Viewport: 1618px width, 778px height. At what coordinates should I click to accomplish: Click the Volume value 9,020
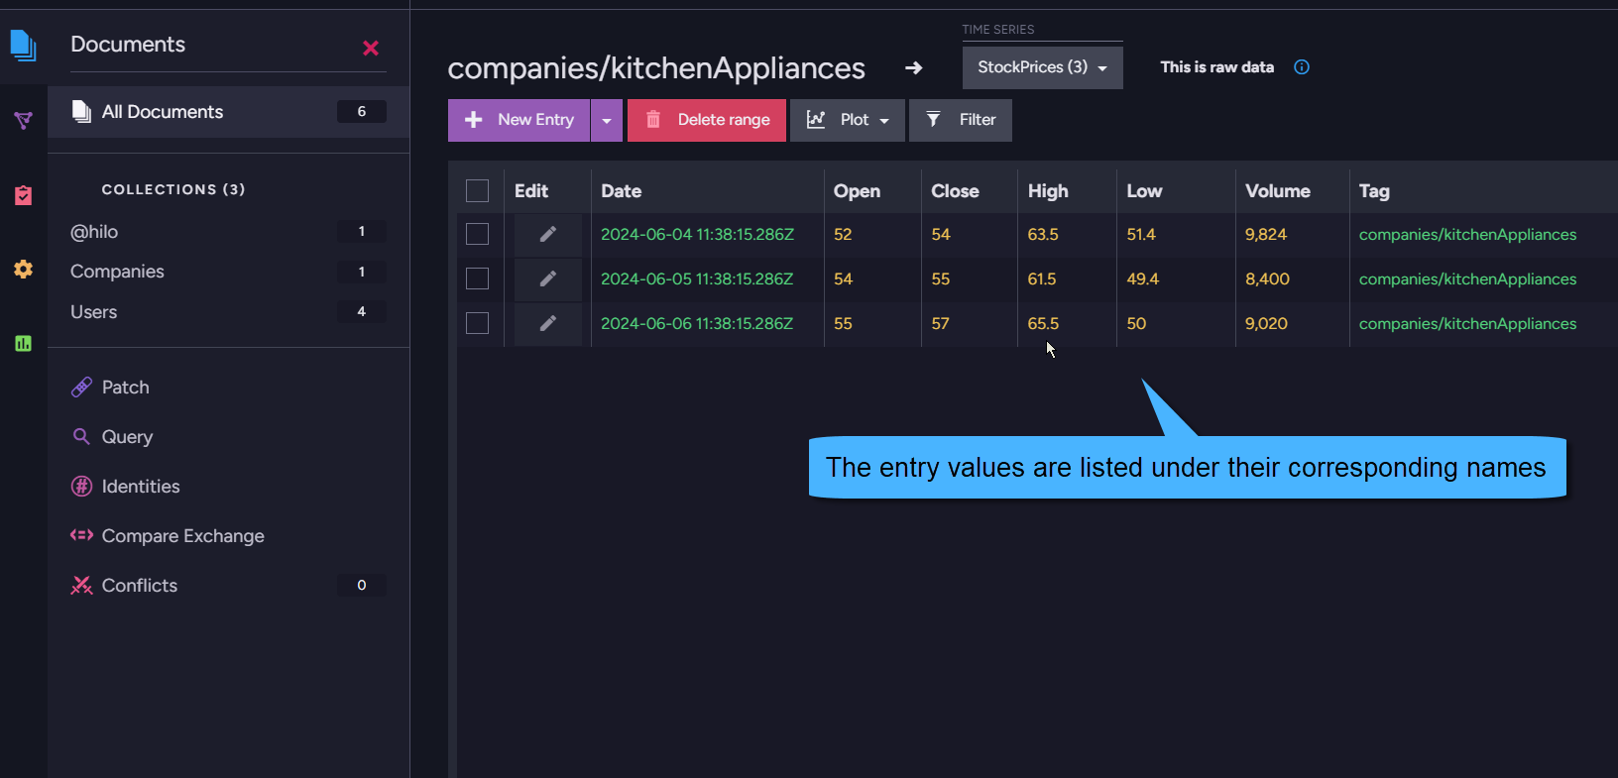coord(1267,324)
